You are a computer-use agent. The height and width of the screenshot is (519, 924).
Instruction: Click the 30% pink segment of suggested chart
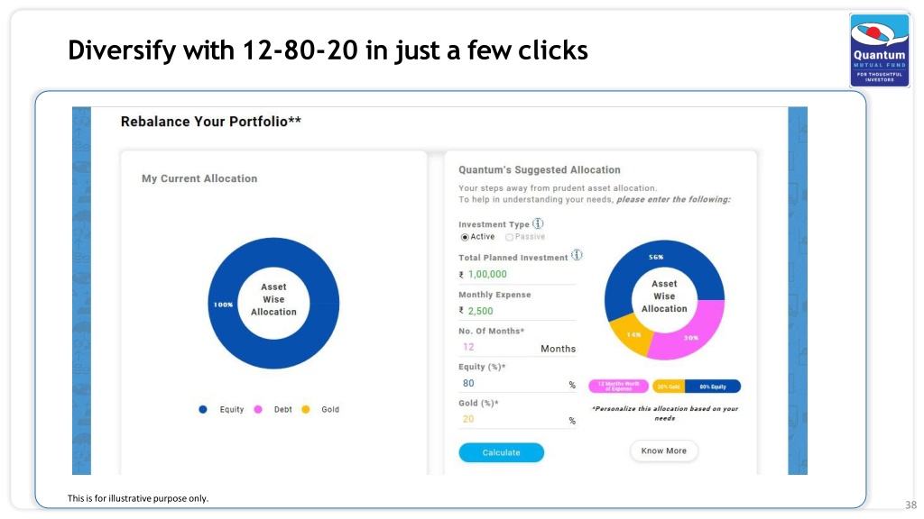pos(691,338)
